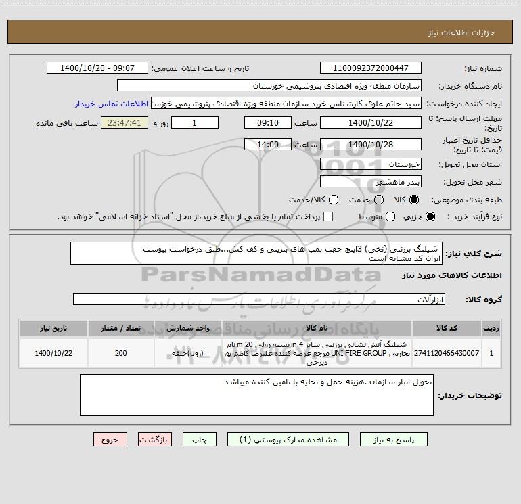Click the نام کالا column header
This screenshot has height=504, width=521.
317,328
